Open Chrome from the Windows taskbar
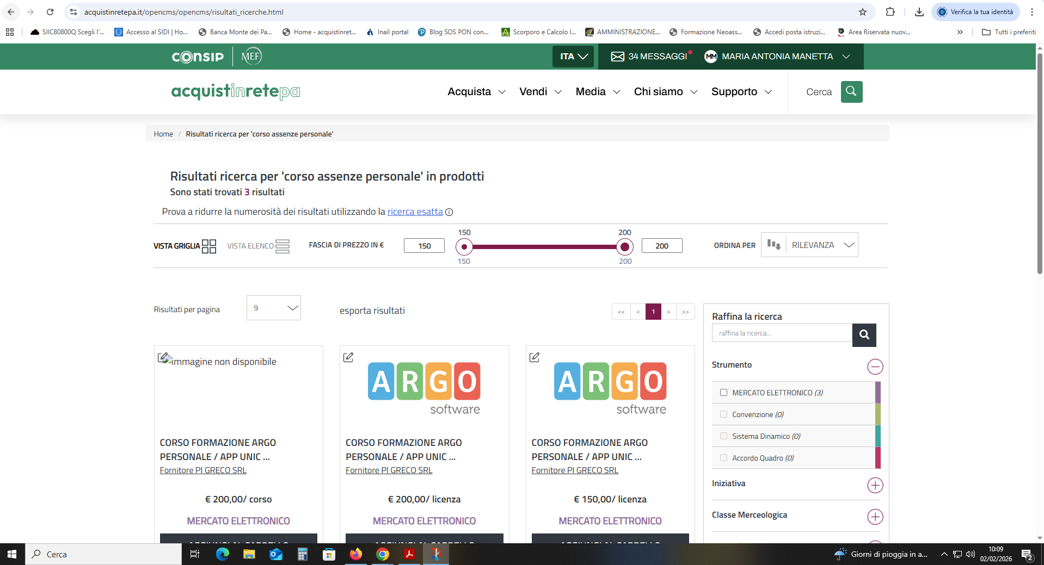1044x565 pixels. [x=383, y=554]
